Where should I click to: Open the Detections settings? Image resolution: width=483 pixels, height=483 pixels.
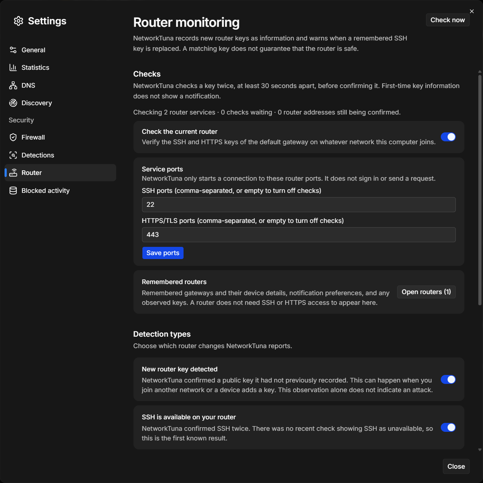tap(60, 155)
